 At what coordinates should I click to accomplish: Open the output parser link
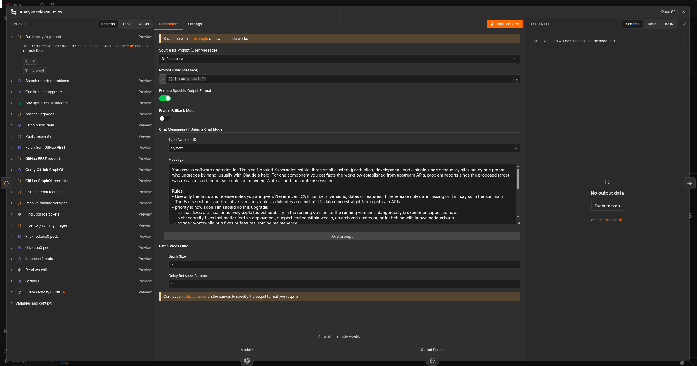[195, 297]
